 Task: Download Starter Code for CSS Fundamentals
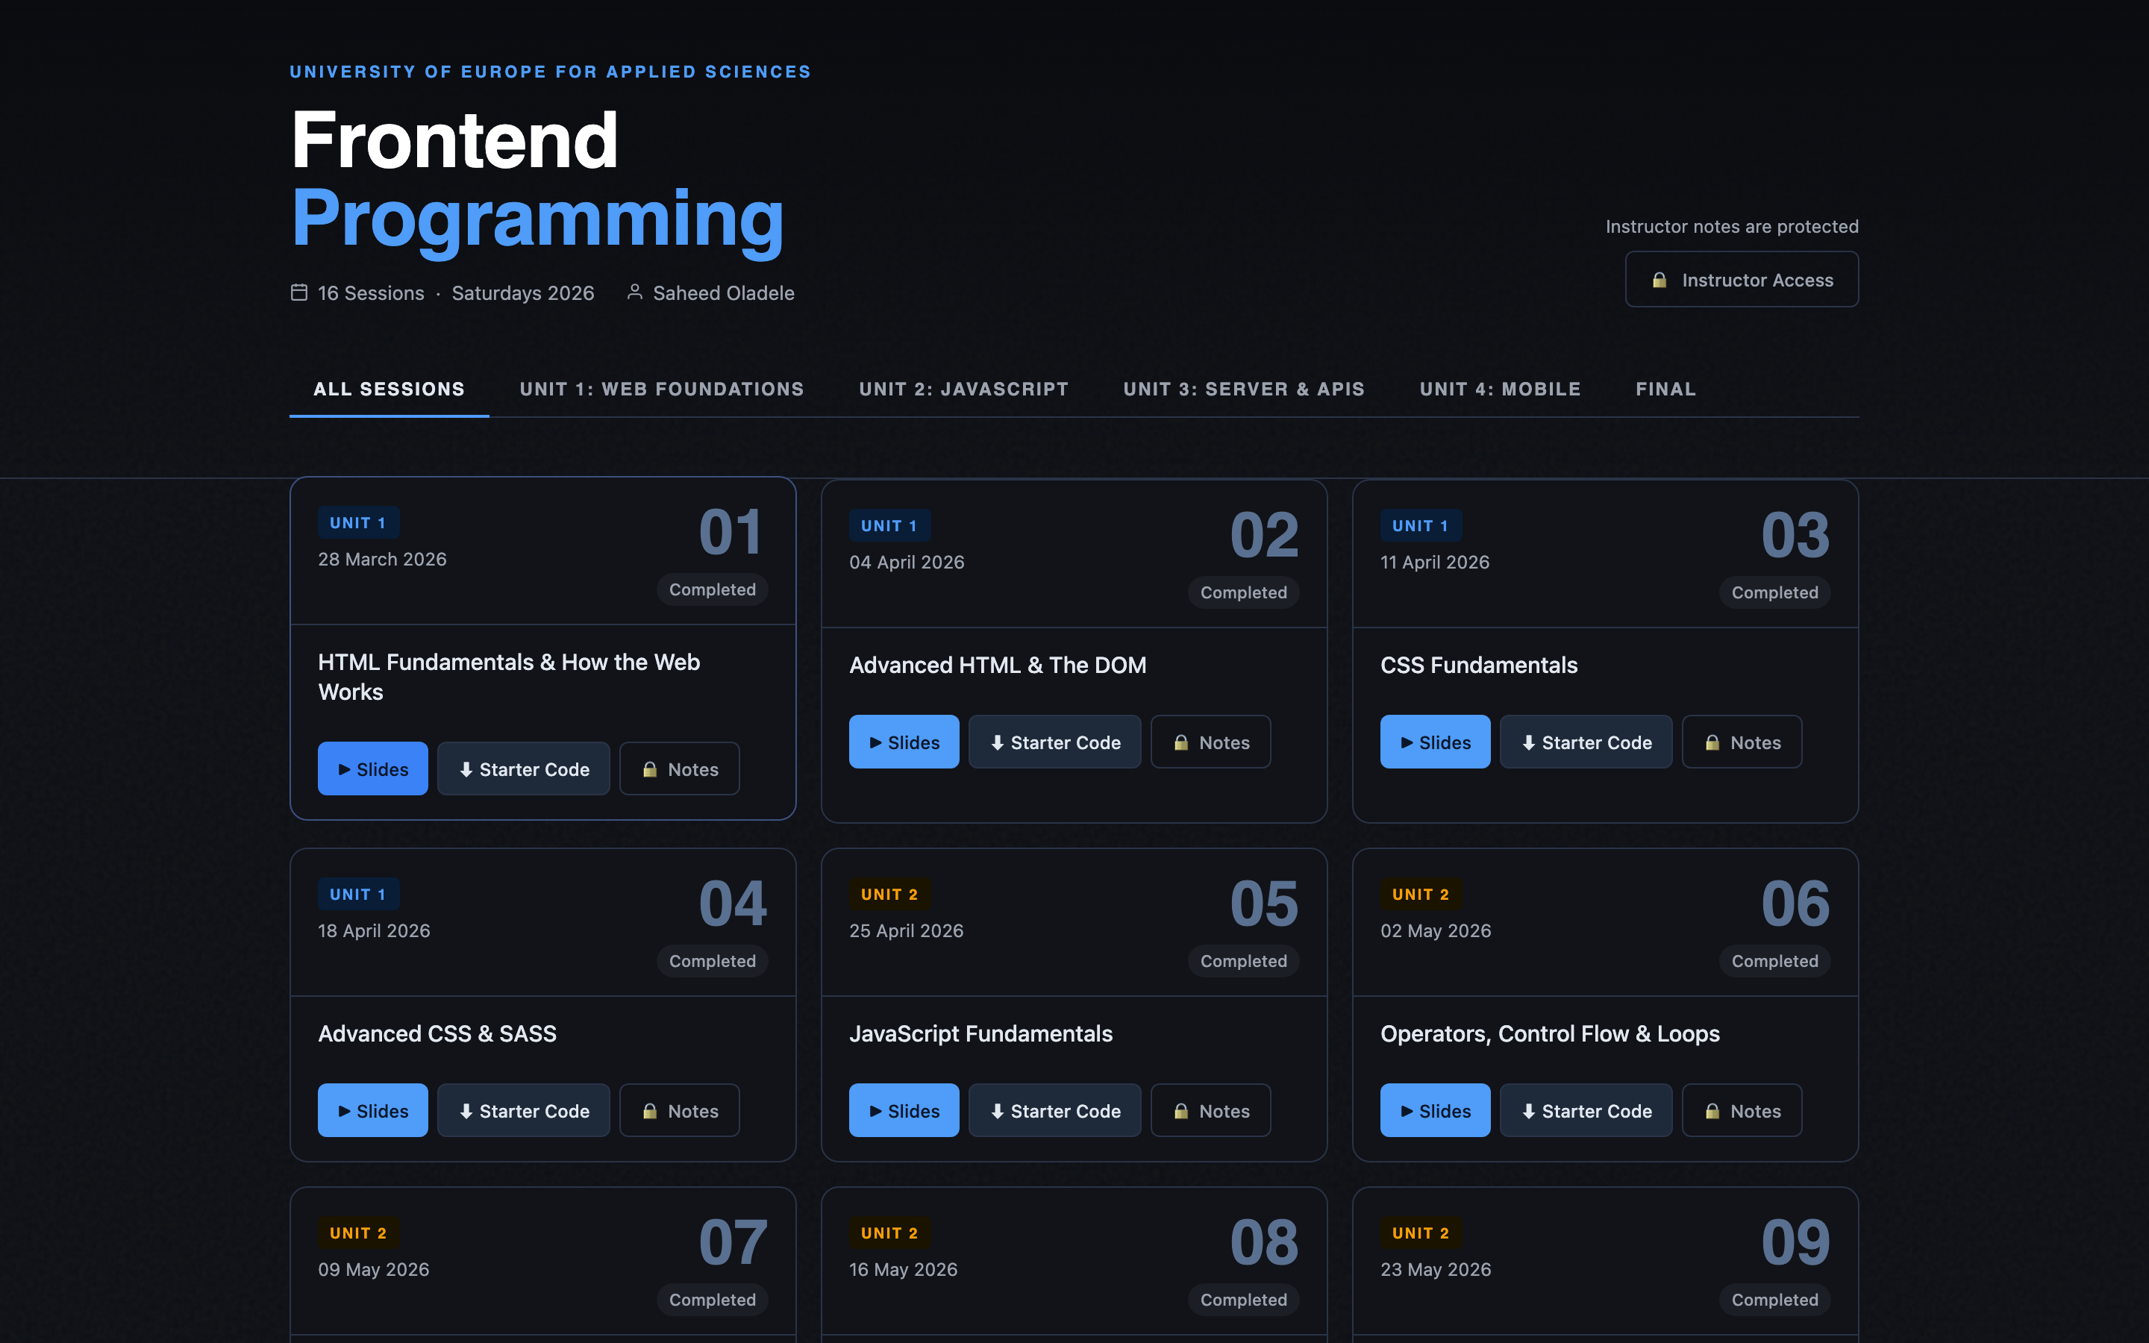[1586, 742]
